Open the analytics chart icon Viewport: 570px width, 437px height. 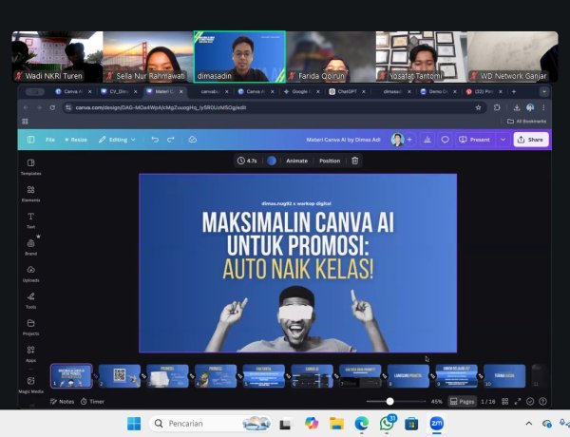pos(427,140)
